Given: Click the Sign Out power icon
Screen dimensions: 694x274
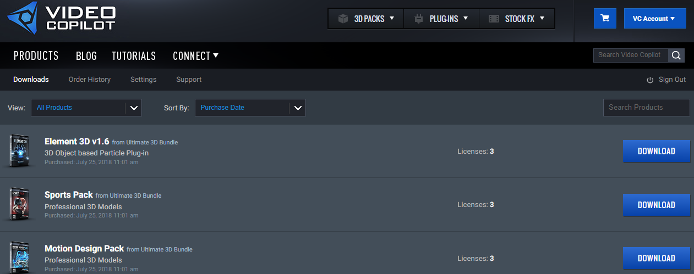Looking at the screenshot, I should 650,80.
